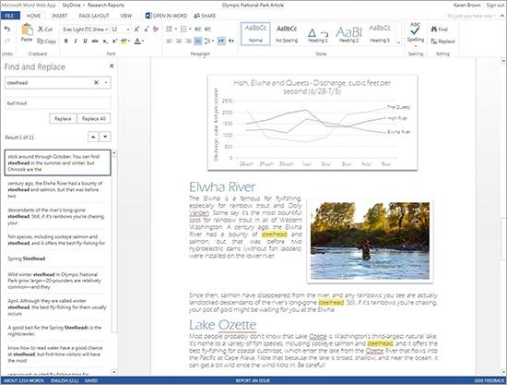This screenshot has width=507, height=385.
Task: Expand numbering style dropdown
Action: coord(190,30)
